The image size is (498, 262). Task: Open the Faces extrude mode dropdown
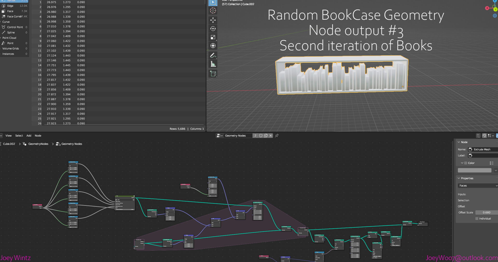478,186
